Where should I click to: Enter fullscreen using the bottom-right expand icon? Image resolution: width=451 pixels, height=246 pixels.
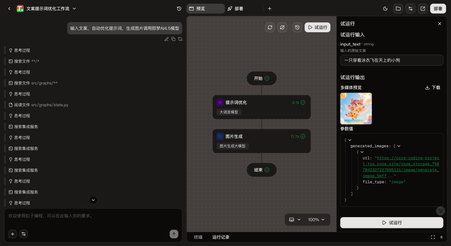pos(433,237)
